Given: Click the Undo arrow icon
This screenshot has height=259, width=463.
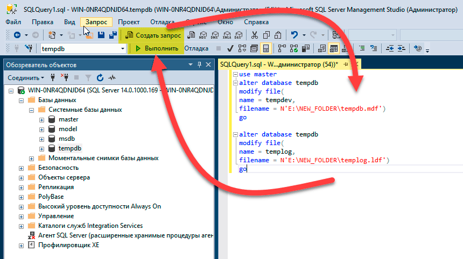Looking at the screenshot, I should [294, 35].
